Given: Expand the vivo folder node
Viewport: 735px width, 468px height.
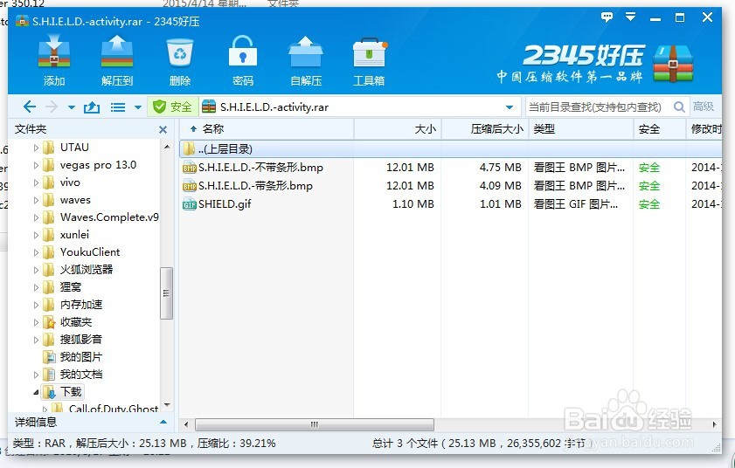Looking at the screenshot, I should [x=36, y=182].
